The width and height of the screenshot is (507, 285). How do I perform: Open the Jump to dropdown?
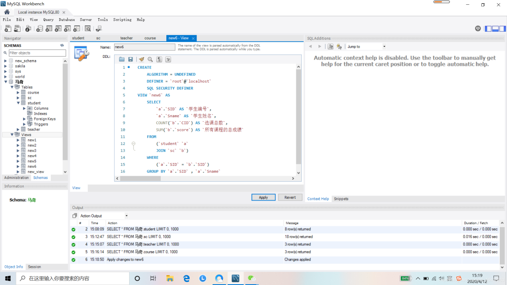[x=366, y=47]
